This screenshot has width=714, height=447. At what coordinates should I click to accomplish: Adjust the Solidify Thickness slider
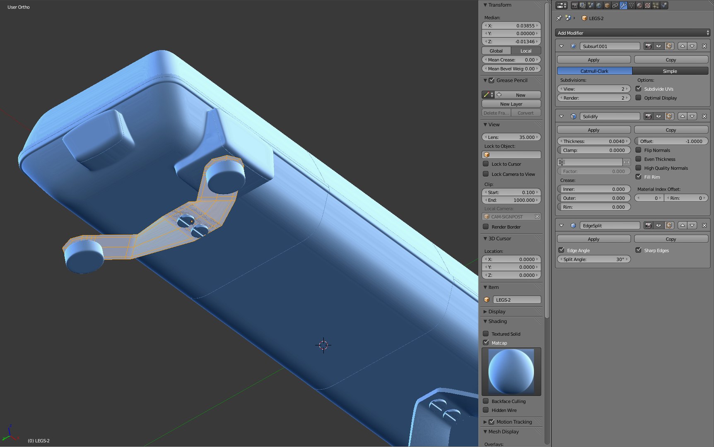[x=593, y=141]
